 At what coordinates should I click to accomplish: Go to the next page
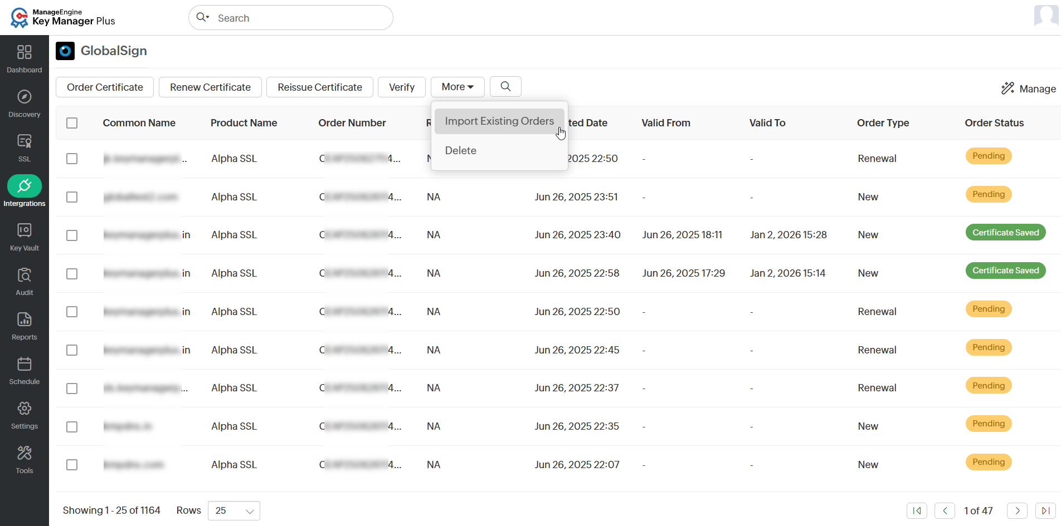pos(1017,510)
